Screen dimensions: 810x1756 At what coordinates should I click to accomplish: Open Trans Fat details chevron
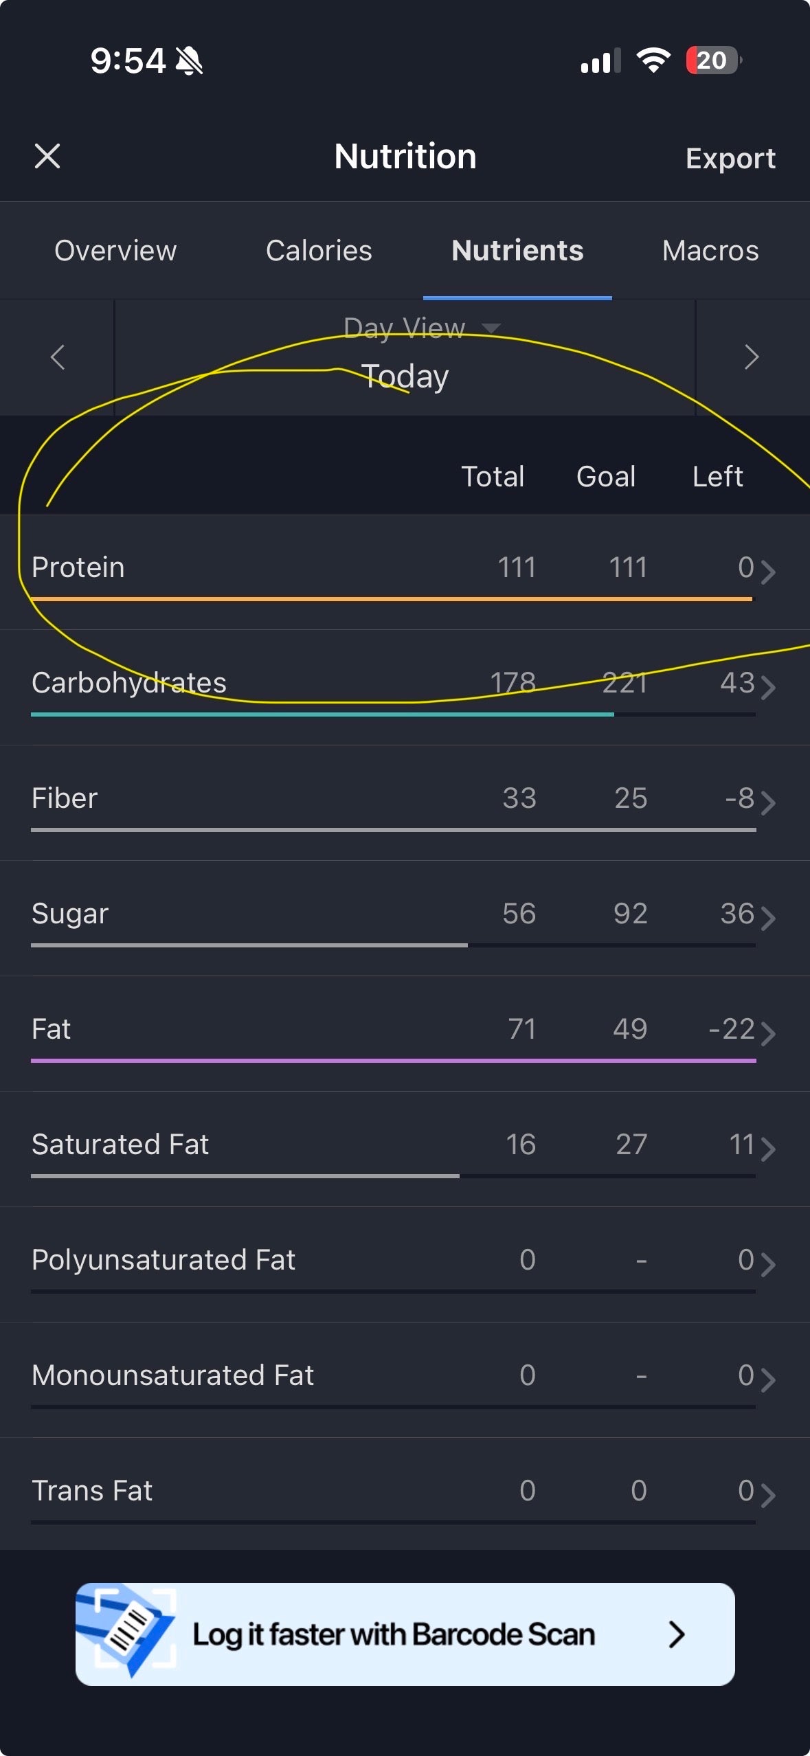(768, 1495)
